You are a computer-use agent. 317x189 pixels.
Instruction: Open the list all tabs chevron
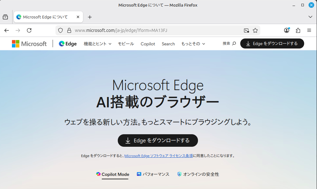pyautogui.click(x=310, y=17)
